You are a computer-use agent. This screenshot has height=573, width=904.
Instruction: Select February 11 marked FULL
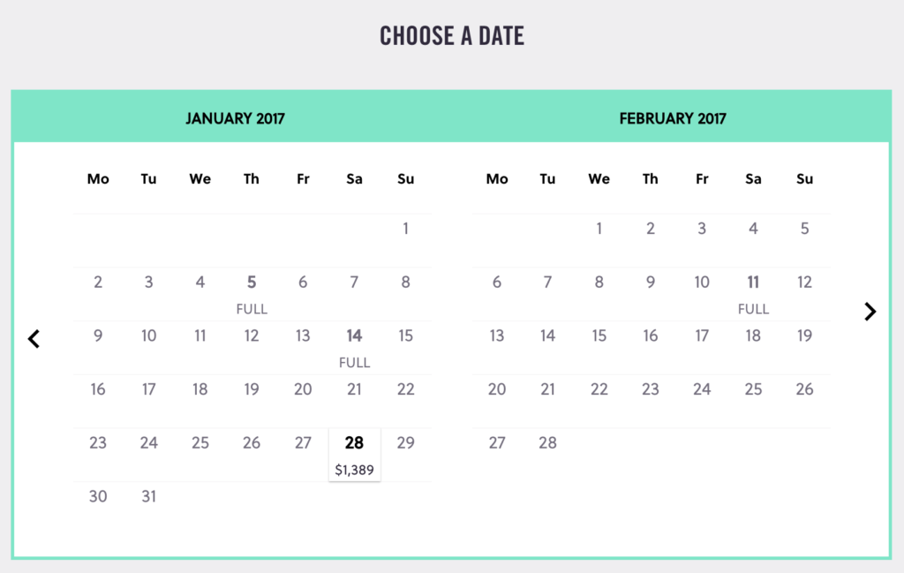click(753, 294)
